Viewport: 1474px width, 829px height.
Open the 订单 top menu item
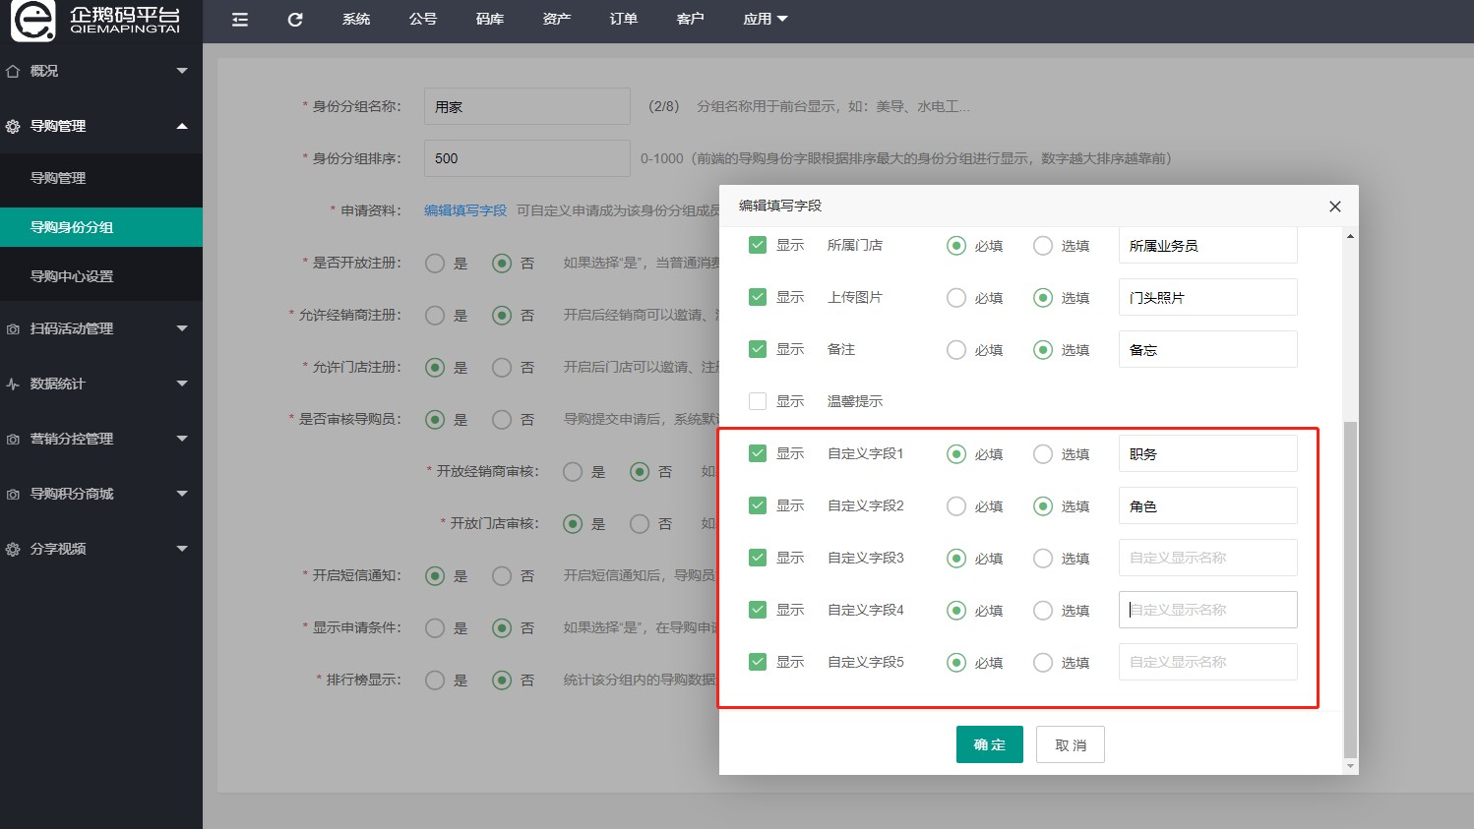coord(623,20)
